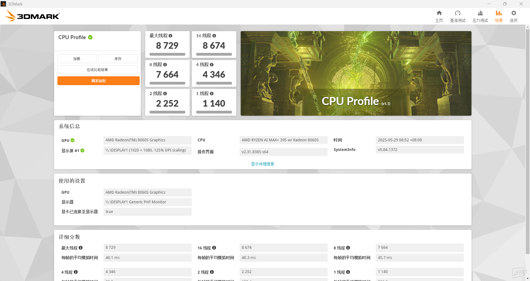Expand system details via 显示详细信息
The height and width of the screenshot is (281, 530).
coord(263,164)
